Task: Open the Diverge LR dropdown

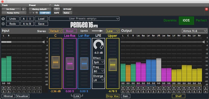Action: [98, 80]
